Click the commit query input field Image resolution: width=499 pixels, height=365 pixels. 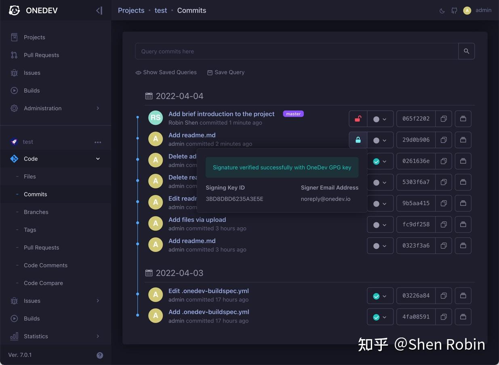click(x=297, y=51)
